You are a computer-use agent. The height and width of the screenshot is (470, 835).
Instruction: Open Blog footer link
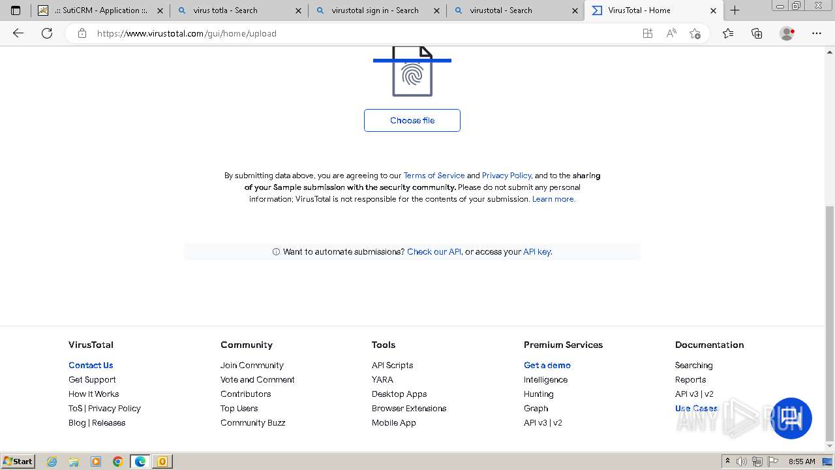click(77, 422)
